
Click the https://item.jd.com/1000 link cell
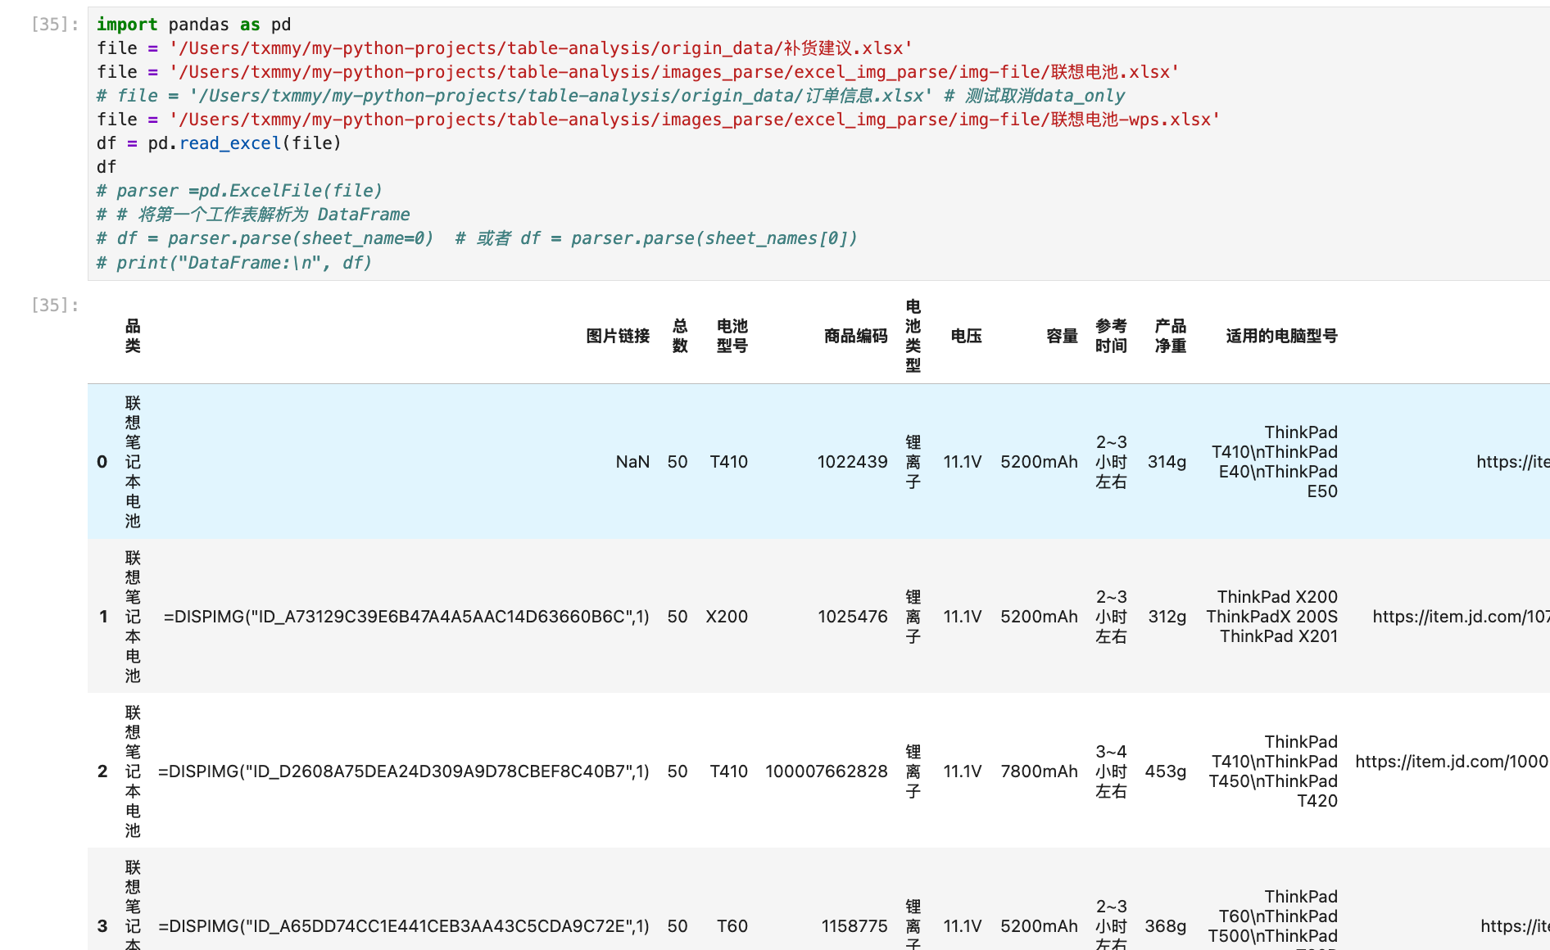click(x=1452, y=762)
